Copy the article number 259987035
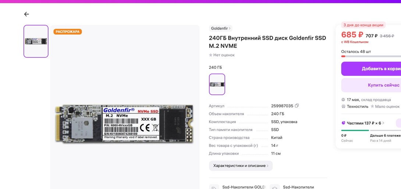 [x=297, y=106]
